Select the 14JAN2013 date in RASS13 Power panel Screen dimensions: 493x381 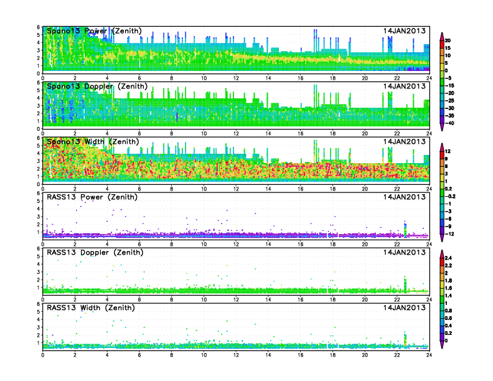click(x=405, y=197)
